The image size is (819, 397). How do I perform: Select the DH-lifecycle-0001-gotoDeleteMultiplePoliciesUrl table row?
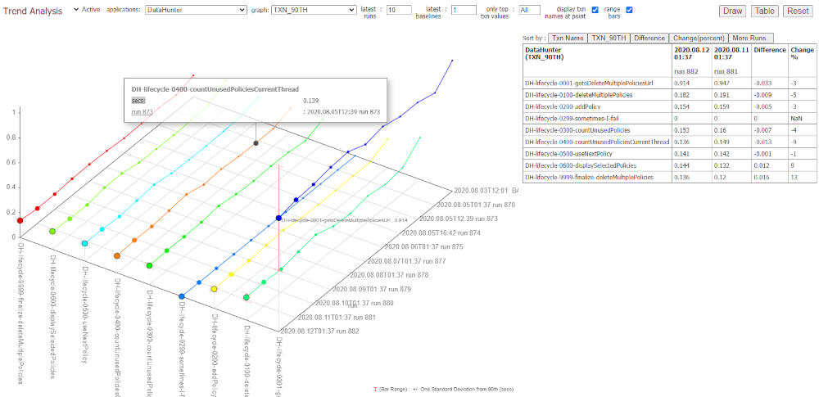tap(669, 83)
